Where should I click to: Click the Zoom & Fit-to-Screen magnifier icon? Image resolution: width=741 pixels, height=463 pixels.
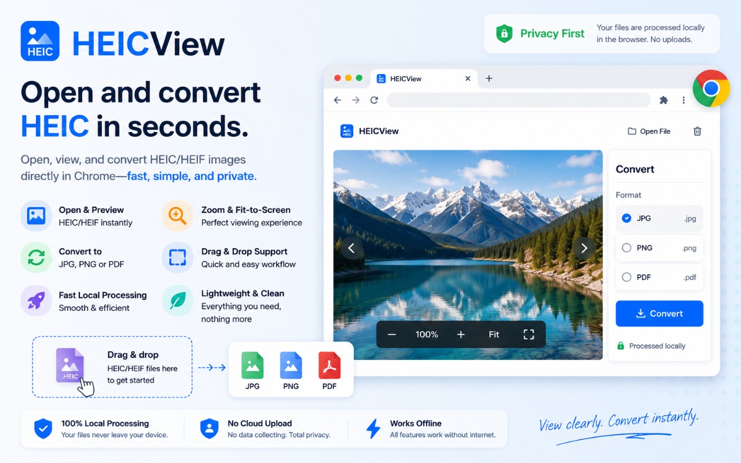[x=177, y=216]
